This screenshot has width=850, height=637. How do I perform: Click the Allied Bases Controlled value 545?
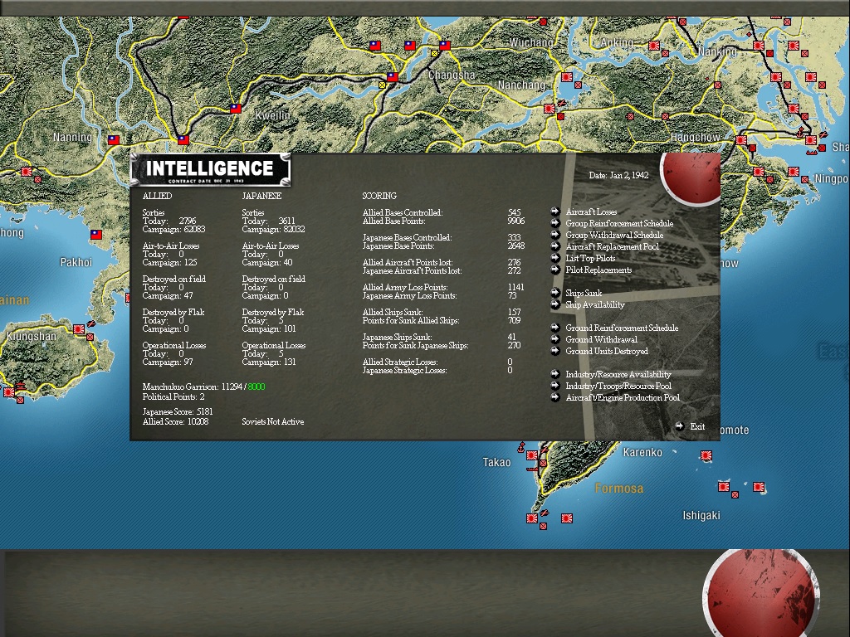[x=514, y=213]
